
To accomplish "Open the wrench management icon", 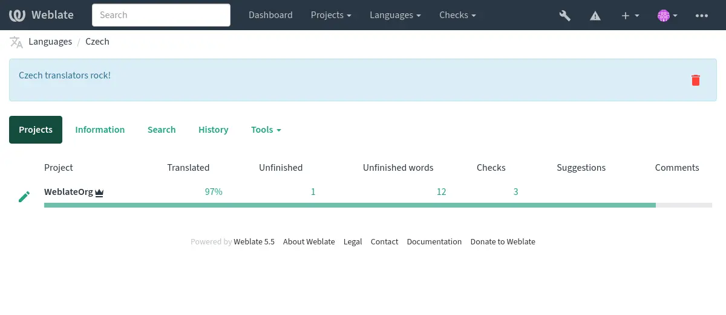I will (565, 16).
